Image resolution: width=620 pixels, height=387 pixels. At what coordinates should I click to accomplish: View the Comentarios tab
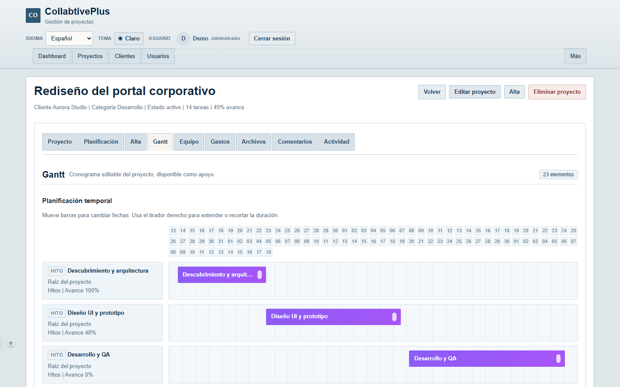(295, 142)
